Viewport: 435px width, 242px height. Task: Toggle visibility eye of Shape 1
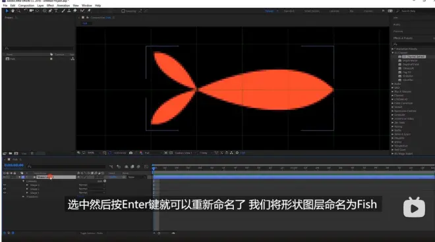(5, 193)
